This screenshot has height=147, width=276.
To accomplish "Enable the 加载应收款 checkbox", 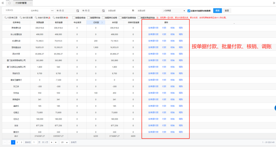I will point(74,18).
